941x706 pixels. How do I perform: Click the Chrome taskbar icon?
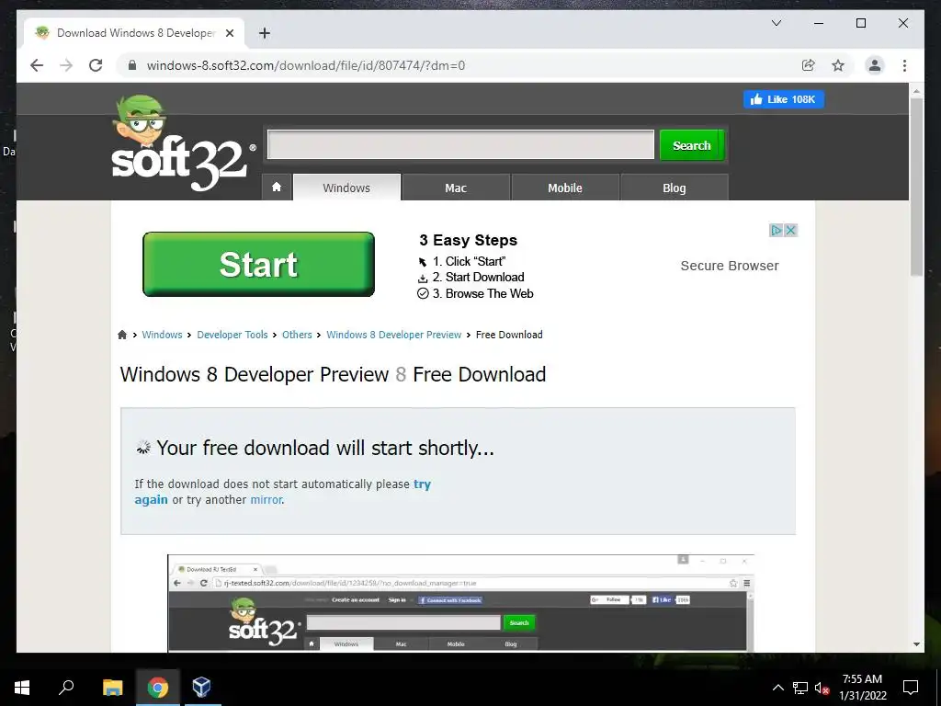click(x=157, y=688)
